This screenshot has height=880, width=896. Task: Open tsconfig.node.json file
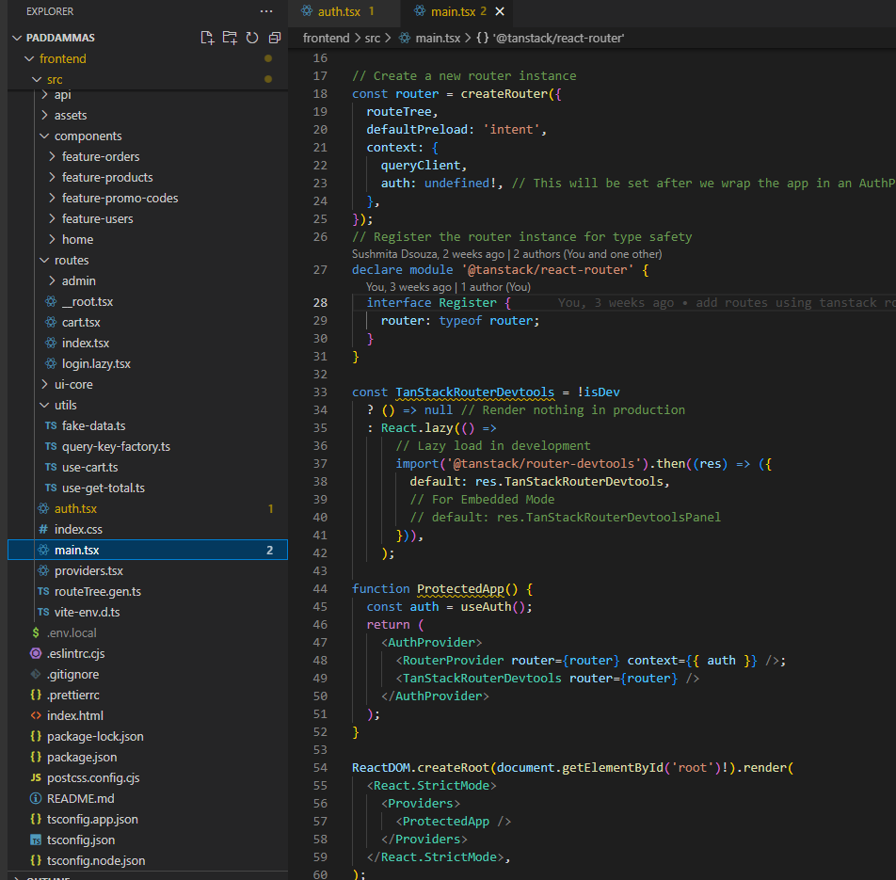point(96,860)
